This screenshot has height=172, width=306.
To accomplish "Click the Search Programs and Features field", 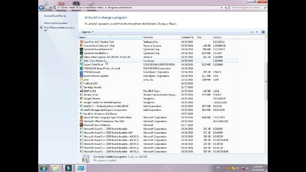I will coord(247,8).
